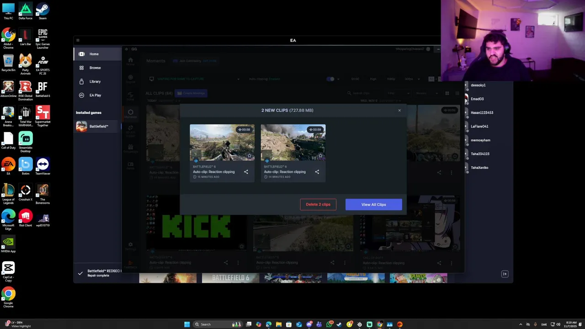The height and width of the screenshot is (329, 585).
Task: Open the 00:59 Battlefield clip thumbnail
Action: point(293,143)
